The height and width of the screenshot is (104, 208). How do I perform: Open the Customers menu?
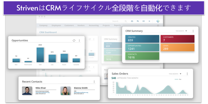[x=69, y=26]
